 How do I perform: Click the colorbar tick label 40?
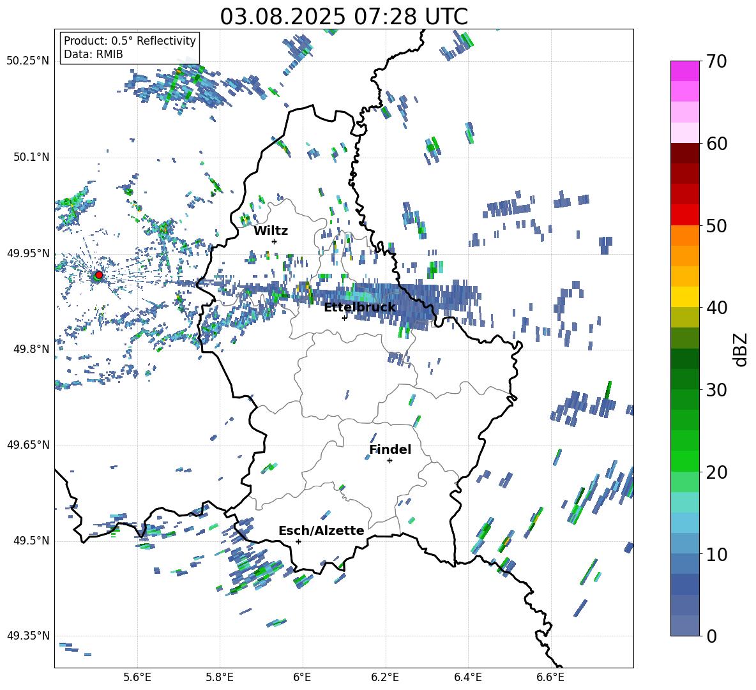pos(716,308)
